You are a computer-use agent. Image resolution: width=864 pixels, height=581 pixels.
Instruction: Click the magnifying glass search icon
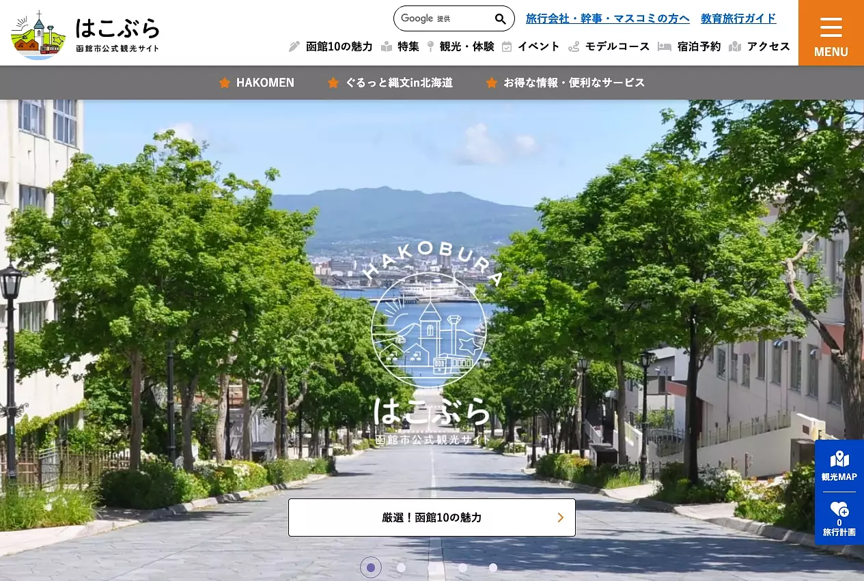pyautogui.click(x=501, y=19)
